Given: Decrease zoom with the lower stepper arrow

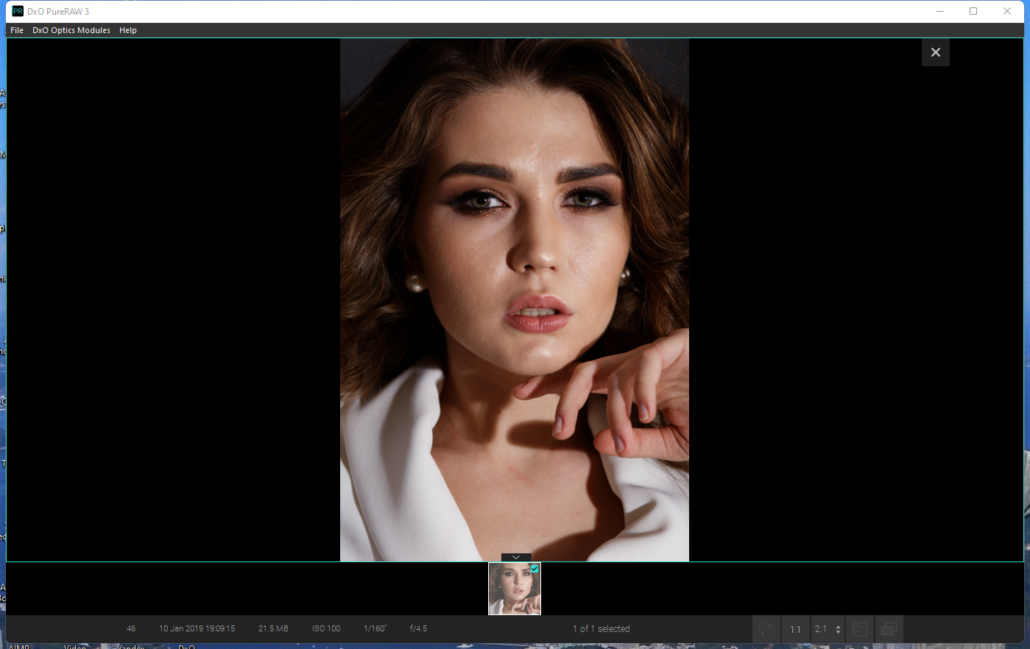Looking at the screenshot, I should pyautogui.click(x=838, y=633).
